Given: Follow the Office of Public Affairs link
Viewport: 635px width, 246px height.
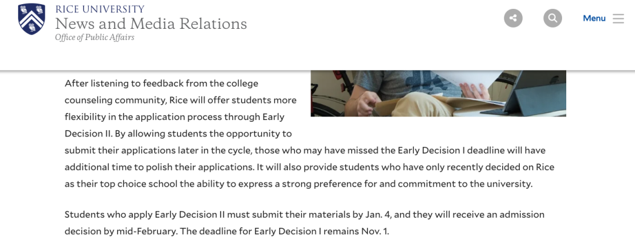Looking at the screenshot, I should [x=95, y=37].
